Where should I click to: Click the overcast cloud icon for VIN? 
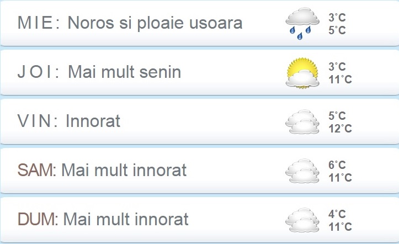302,121
